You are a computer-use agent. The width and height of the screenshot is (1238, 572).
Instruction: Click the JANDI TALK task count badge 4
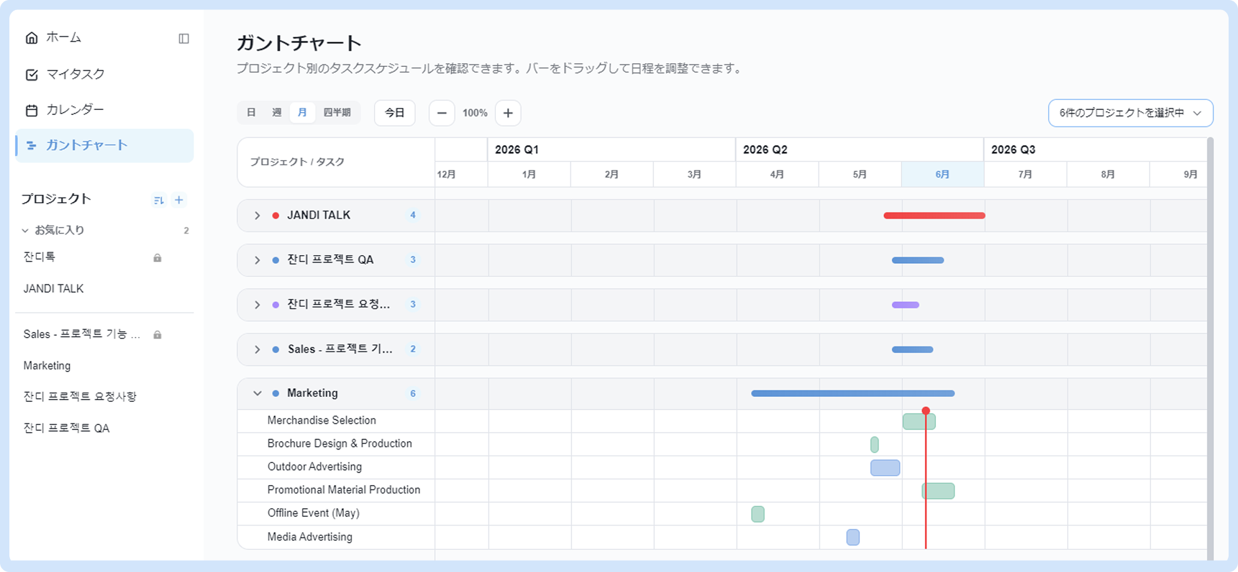[x=413, y=215]
